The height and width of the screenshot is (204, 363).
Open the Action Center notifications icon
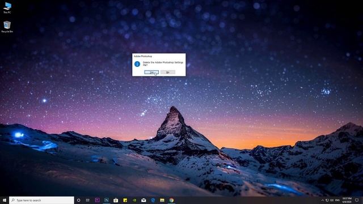tap(357, 200)
